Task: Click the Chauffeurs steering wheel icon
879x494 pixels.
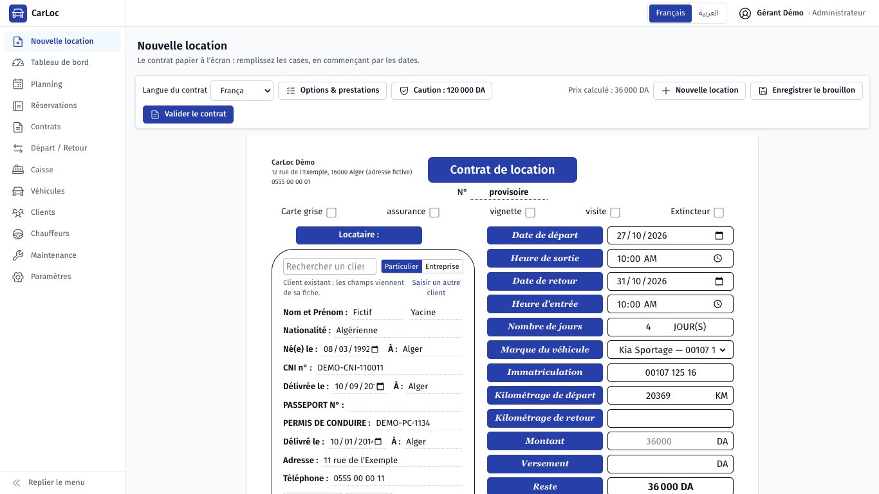Action: tap(18, 233)
